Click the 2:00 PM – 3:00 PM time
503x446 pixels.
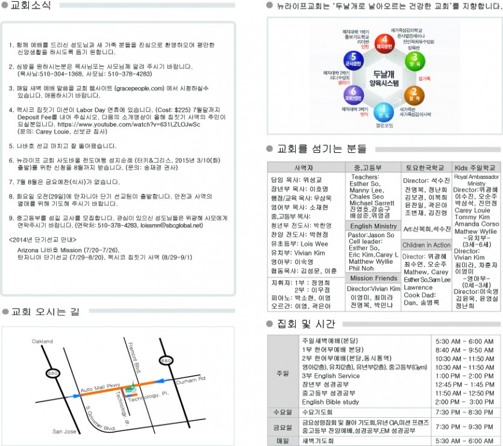pyautogui.click(x=464, y=401)
